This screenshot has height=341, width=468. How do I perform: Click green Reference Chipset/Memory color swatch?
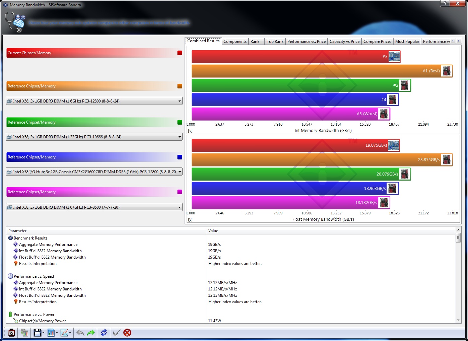point(180,122)
